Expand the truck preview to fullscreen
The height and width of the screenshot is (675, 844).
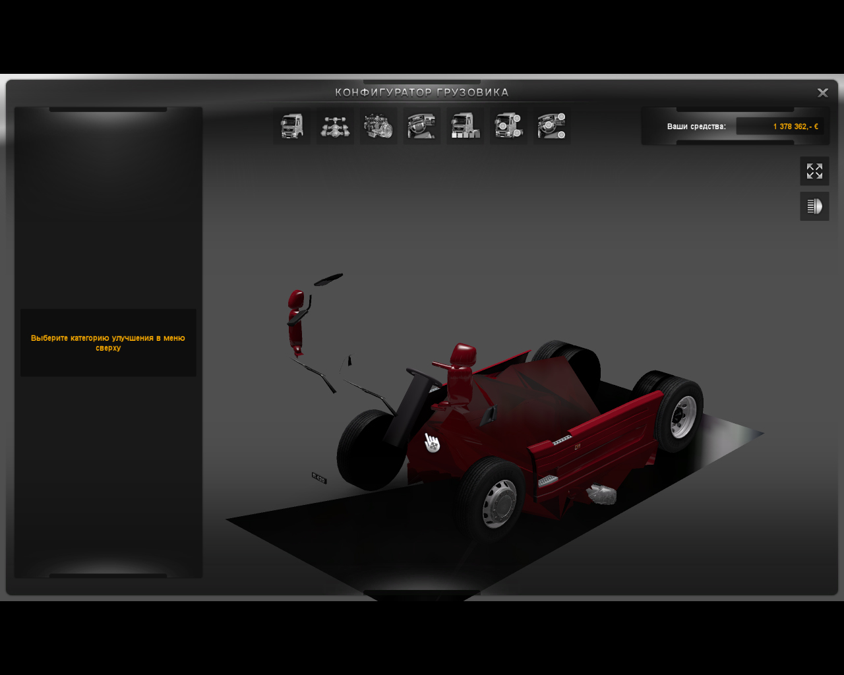[x=814, y=171]
